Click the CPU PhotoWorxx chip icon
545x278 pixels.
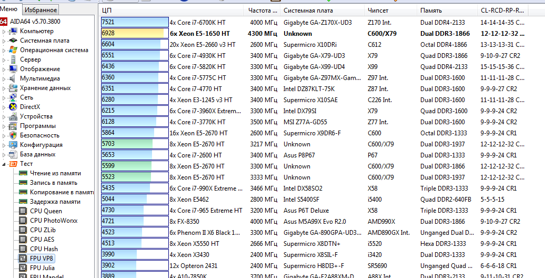coord(23,221)
